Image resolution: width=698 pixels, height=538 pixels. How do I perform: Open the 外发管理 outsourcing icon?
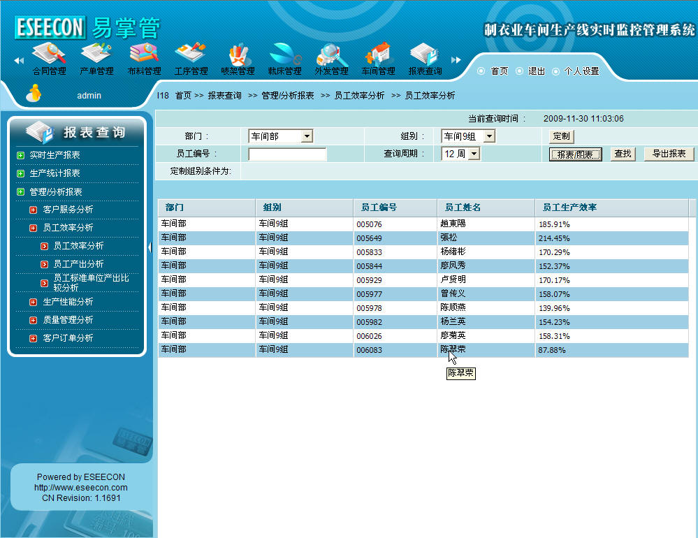tap(331, 54)
